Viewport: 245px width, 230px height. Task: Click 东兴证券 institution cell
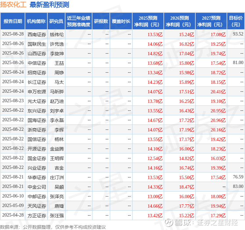37,111
